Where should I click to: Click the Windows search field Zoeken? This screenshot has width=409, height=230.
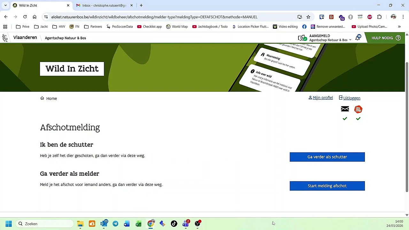tap(44, 224)
